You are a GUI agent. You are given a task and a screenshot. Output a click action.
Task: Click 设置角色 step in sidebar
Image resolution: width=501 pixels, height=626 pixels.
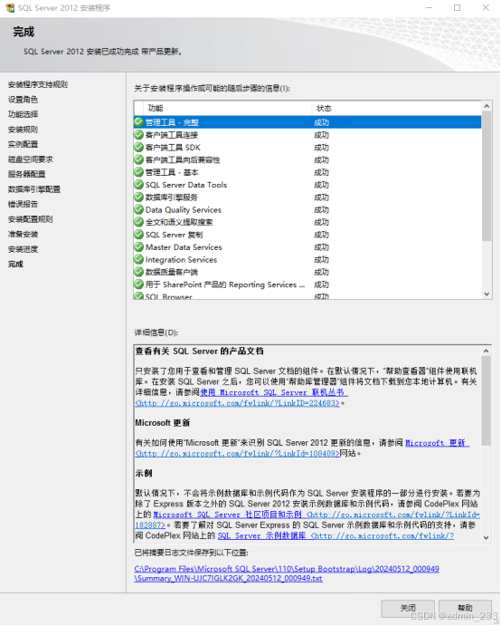(23, 99)
